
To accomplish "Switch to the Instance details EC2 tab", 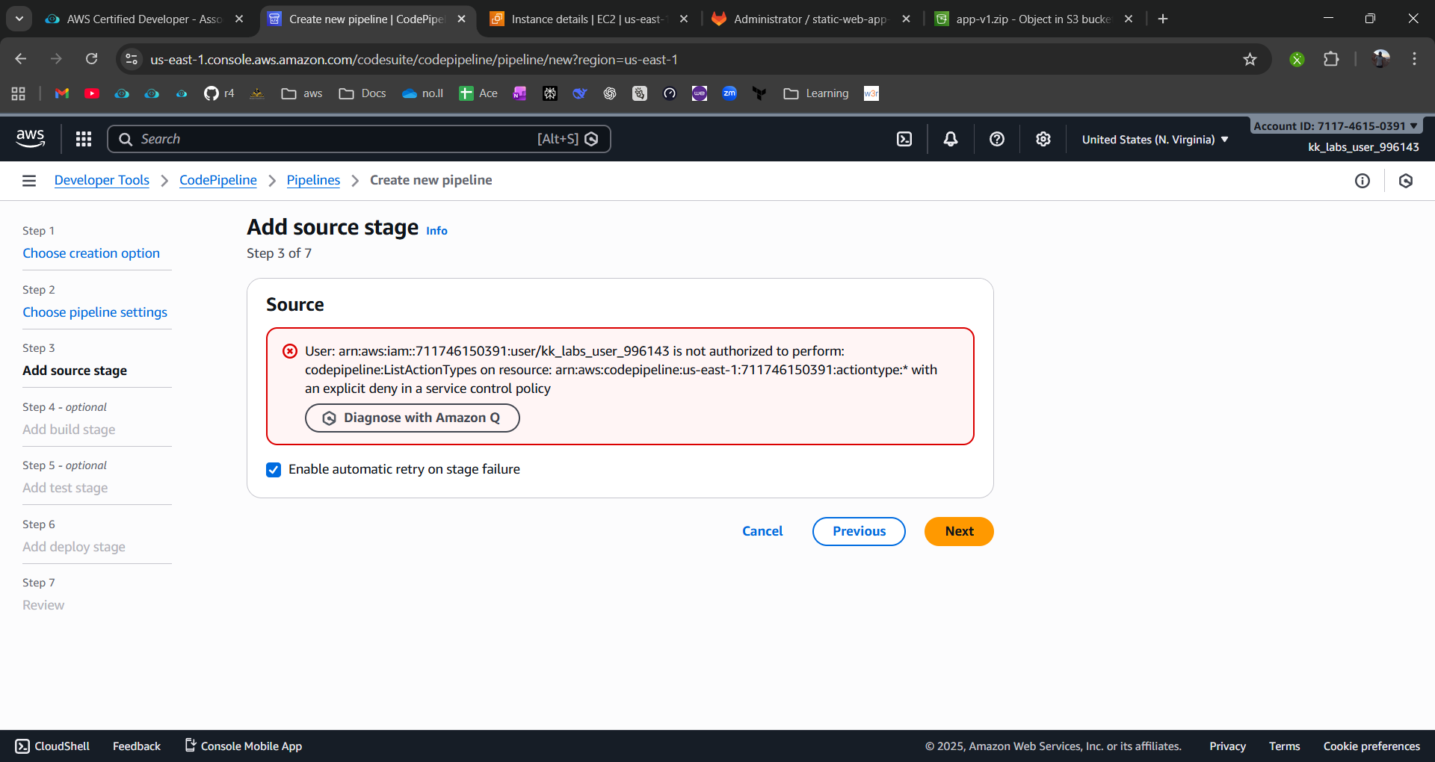I will [x=589, y=19].
